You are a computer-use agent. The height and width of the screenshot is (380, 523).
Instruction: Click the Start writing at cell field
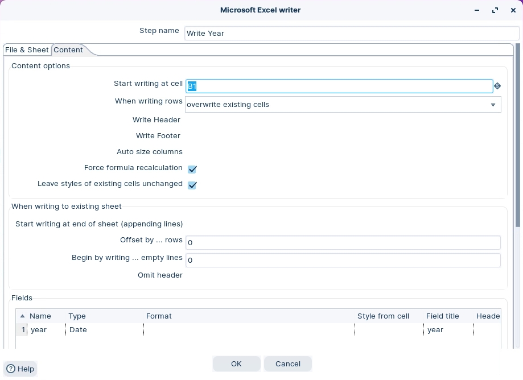(x=339, y=86)
